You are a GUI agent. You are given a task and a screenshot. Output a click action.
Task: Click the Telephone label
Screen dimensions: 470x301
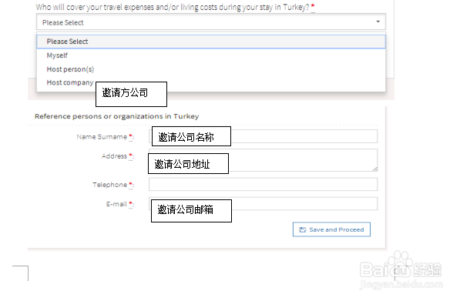point(109,185)
